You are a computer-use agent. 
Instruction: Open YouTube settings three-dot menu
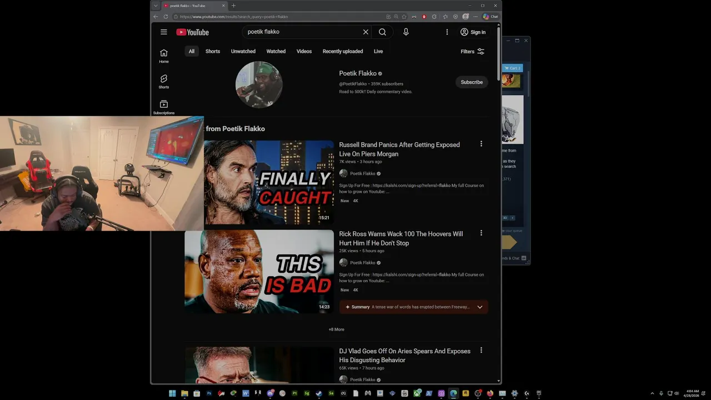click(x=447, y=32)
